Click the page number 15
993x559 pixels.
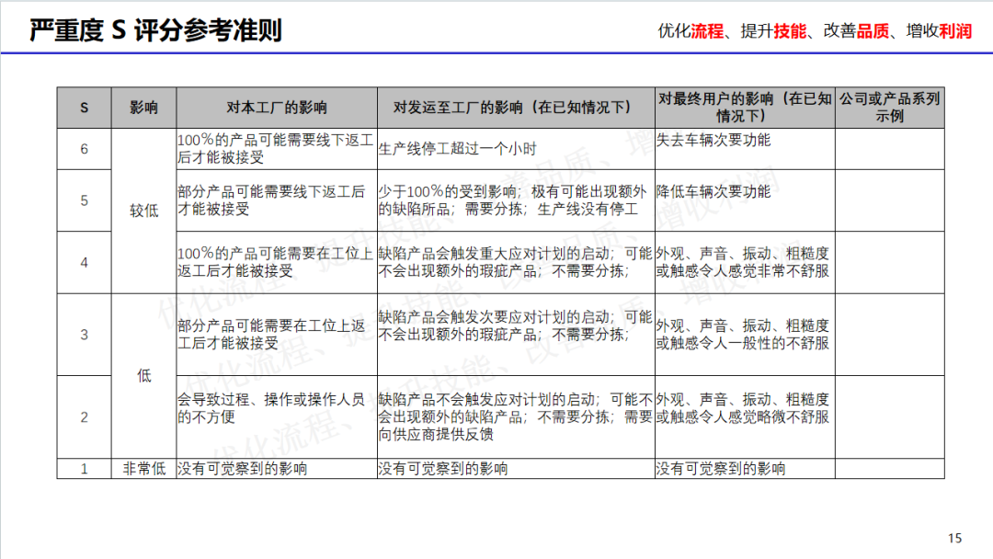click(x=954, y=538)
